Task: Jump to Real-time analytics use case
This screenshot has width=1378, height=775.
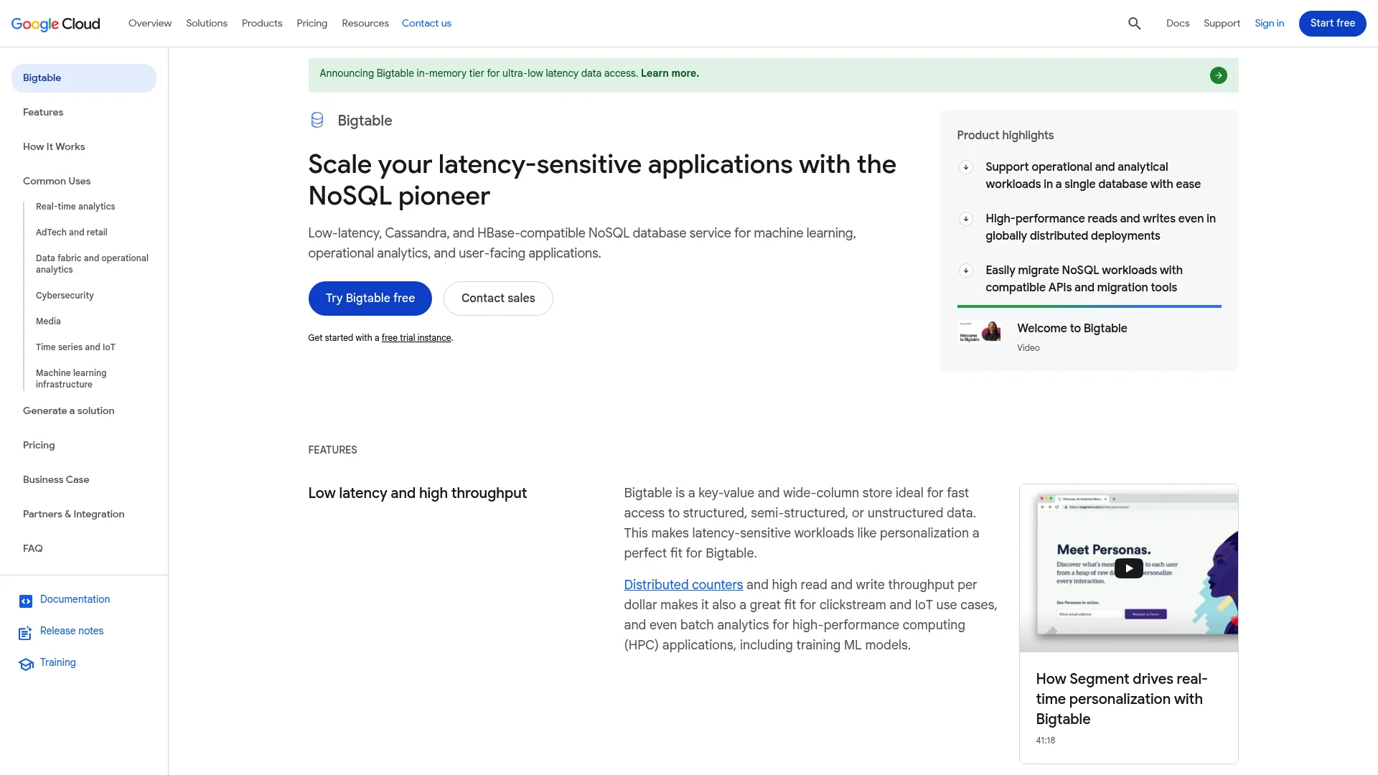Action: click(75, 207)
